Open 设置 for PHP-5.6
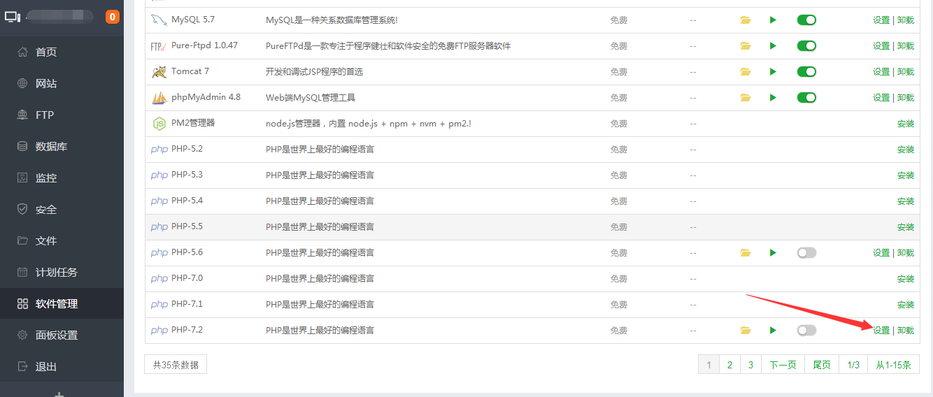The height and width of the screenshot is (397, 933). tap(881, 253)
